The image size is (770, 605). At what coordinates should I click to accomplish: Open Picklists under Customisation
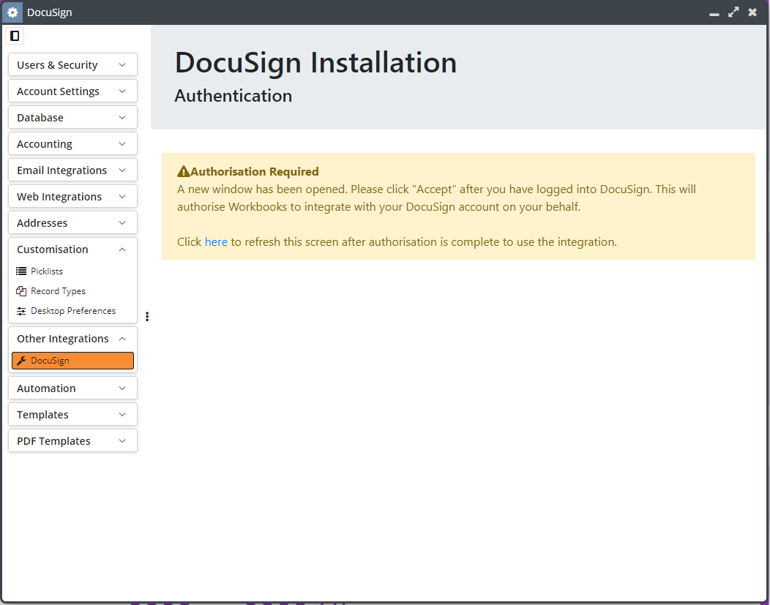pyautogui.click(x=72, y=271)
